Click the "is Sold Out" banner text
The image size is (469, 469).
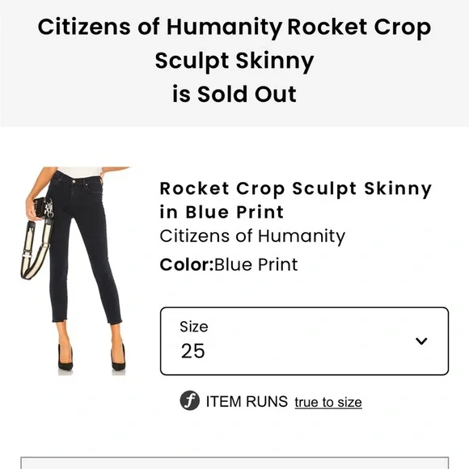[x=234, y=94]
